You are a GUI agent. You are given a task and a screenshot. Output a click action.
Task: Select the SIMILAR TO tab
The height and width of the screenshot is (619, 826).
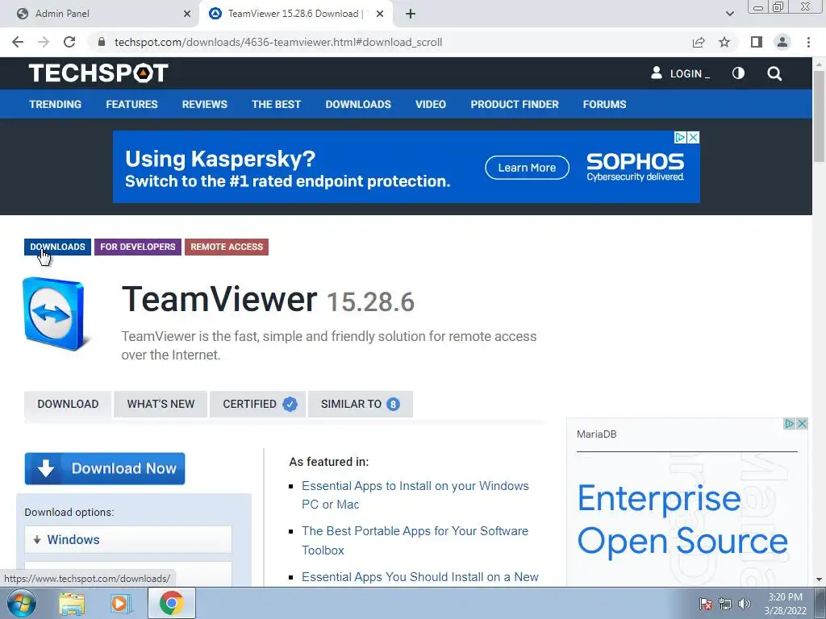(361, 405)
